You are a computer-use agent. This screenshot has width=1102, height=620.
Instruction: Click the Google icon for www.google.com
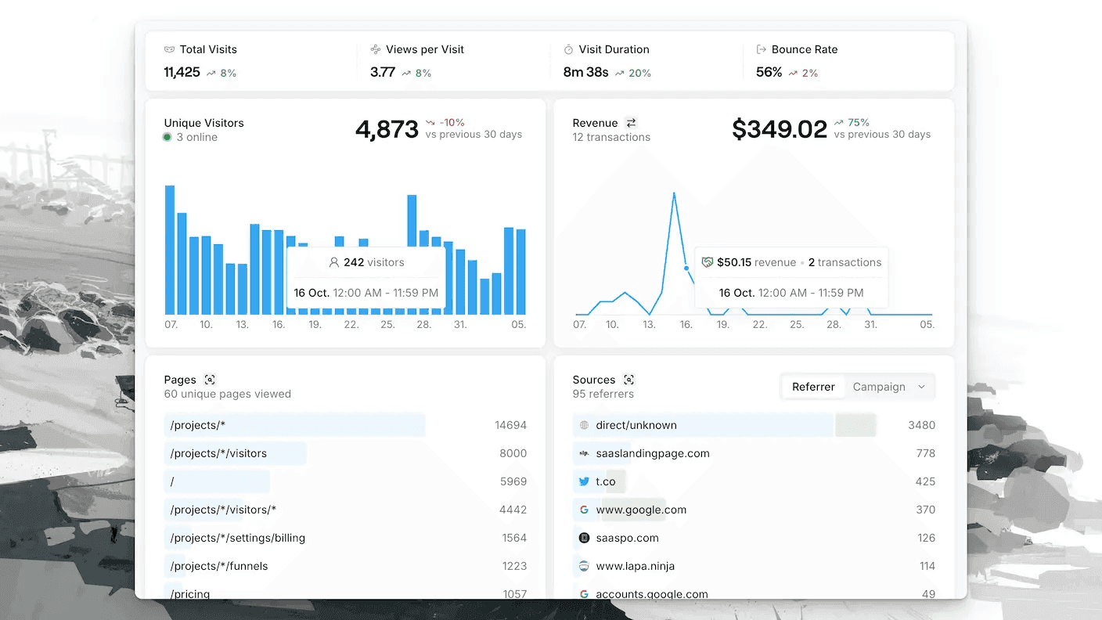point(584,510)
